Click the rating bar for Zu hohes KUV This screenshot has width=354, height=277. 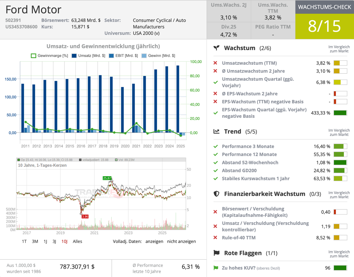click(340, 268)
